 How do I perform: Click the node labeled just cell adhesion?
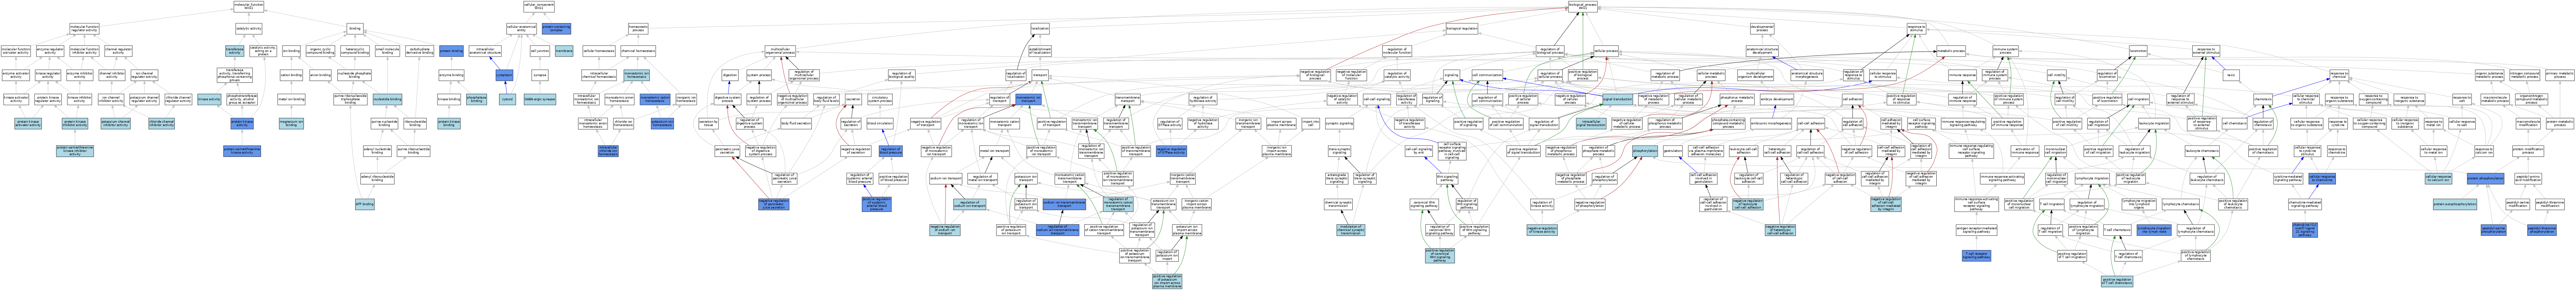[x=1853, y=99]
